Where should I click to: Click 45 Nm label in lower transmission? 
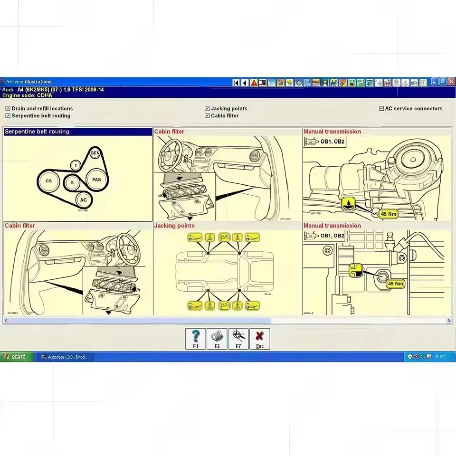396,284
